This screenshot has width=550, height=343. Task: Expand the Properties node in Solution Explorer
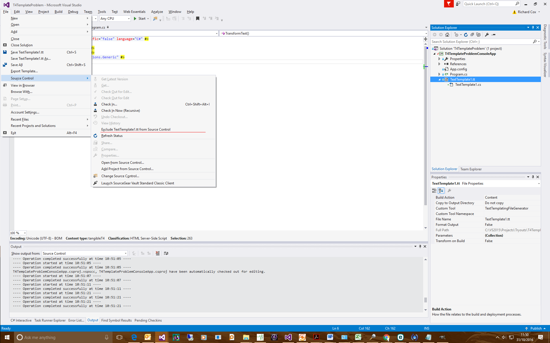[x=439, y=59]
